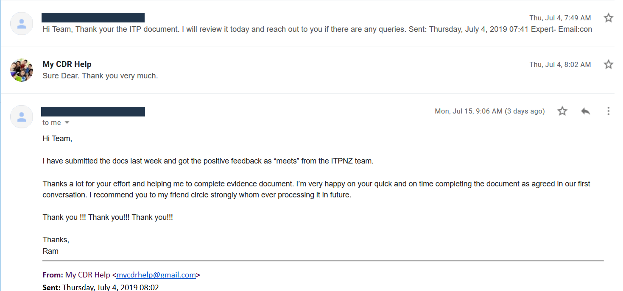Click the 'Mon, Jul 15, 9:06 AM' timestamp
623x291 pixels.
[x=489, y=111]
